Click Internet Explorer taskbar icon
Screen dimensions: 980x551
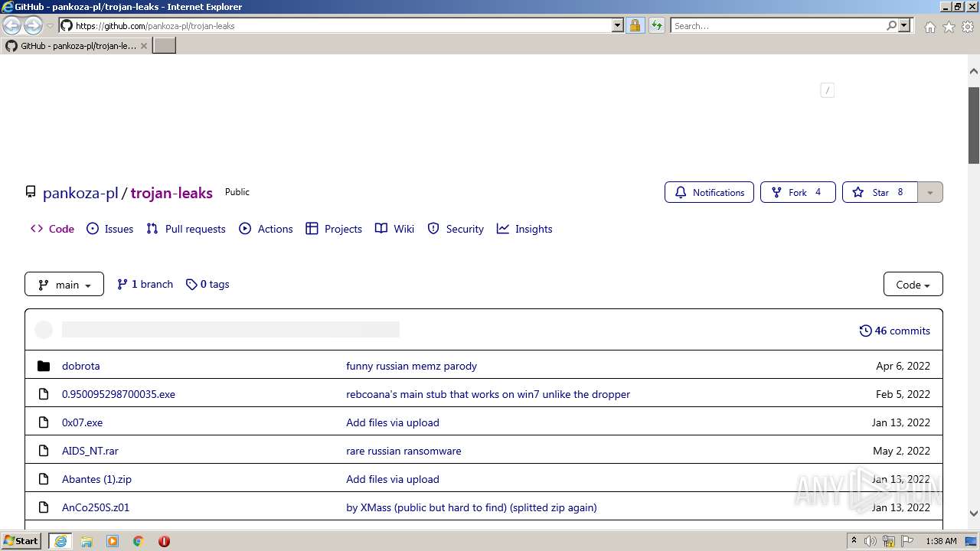tap(60, 541)
